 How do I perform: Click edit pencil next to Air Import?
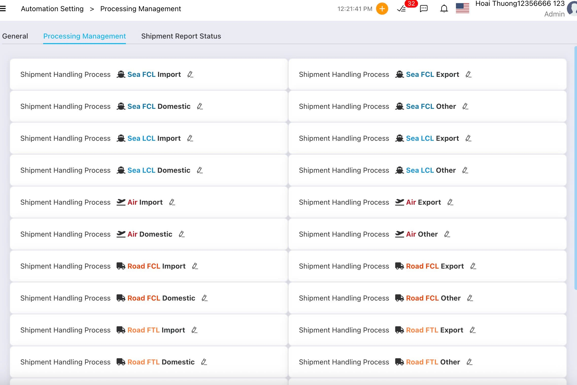tap(172, 202)
